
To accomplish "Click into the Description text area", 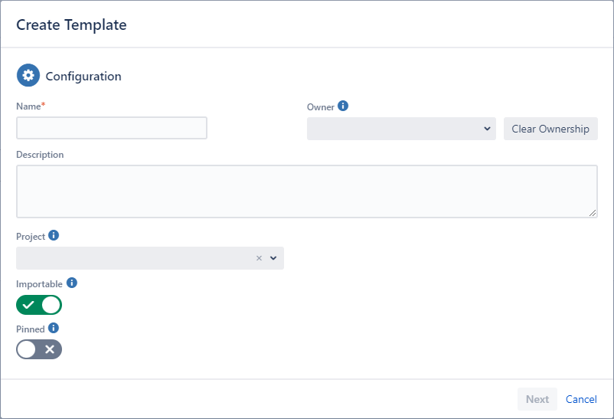I will click(x=306, y=191).
